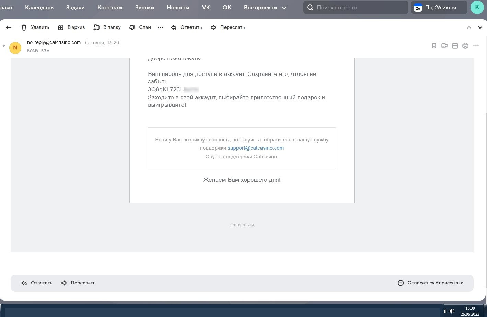
Task: Click the text Служба поддержки Catcasino.
Action: tap(242, 157)
